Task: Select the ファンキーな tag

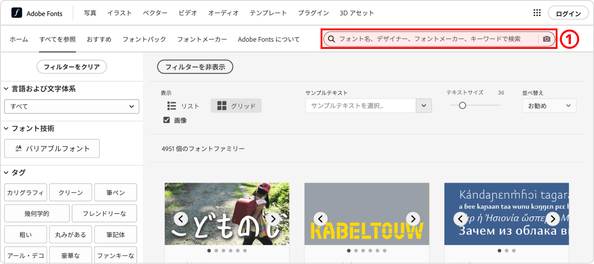Action: point(116,255)
